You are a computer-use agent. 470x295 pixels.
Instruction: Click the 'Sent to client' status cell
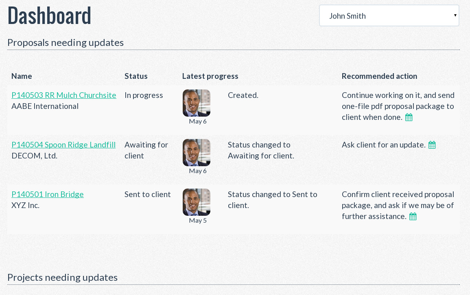point(148,194)
